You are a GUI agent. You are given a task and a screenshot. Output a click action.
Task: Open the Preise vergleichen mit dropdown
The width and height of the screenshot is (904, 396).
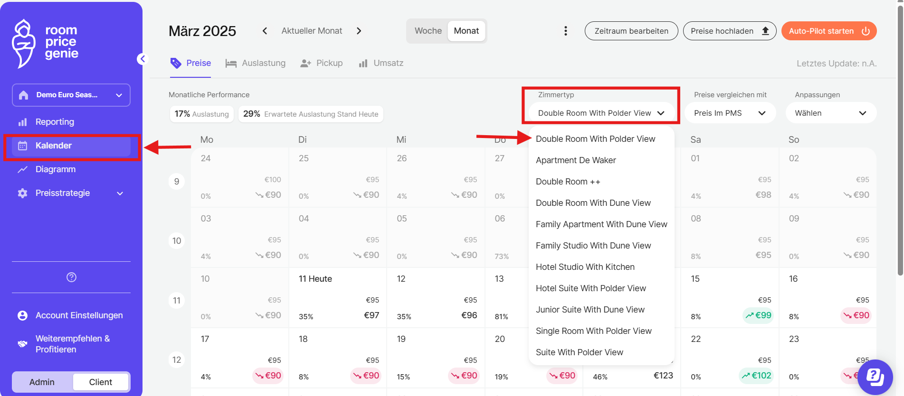coord(730,113)
